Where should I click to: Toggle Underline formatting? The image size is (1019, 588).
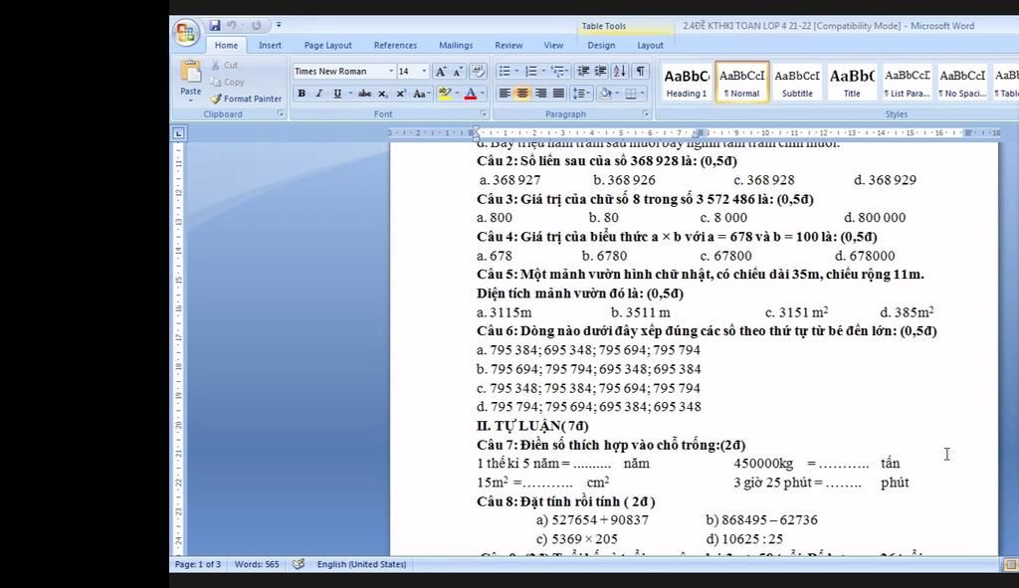click(x=337, y=94)
